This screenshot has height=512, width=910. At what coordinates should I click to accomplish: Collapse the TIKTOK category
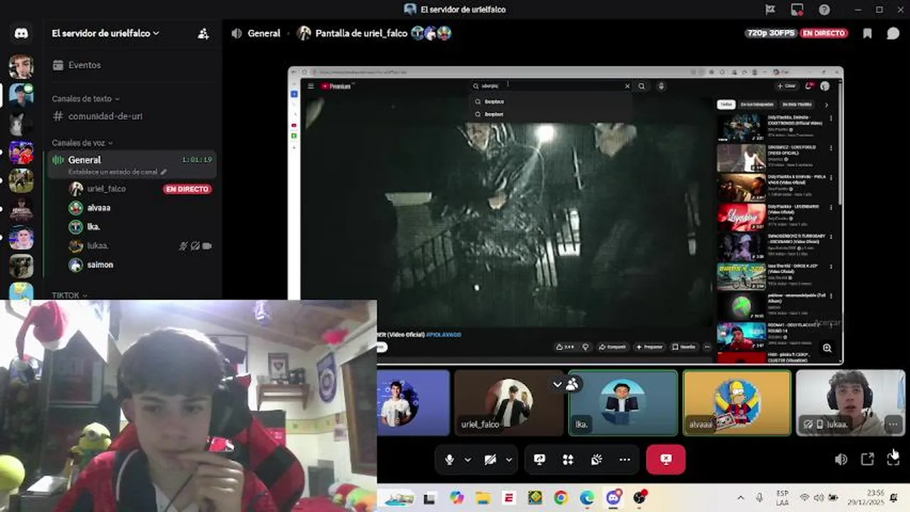[x=69, y=295]
